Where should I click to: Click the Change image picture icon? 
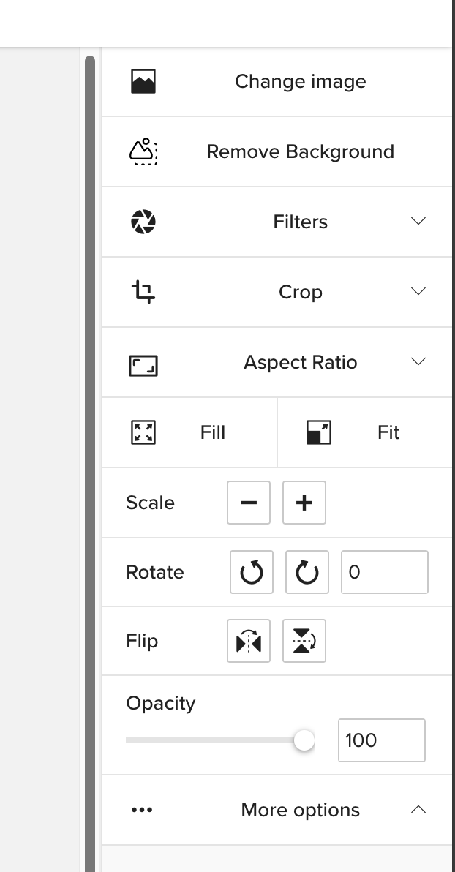click(143, 81)
